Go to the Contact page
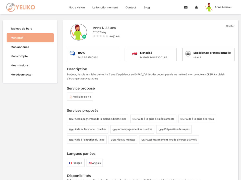The height and width of the screenshot is (180, 241). pyautogui.click(x=131, y=7)
